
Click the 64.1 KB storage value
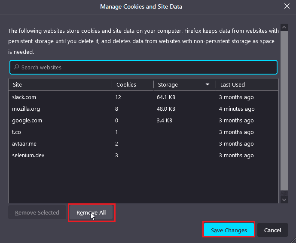pyautogui.click(x=166, y=97)
